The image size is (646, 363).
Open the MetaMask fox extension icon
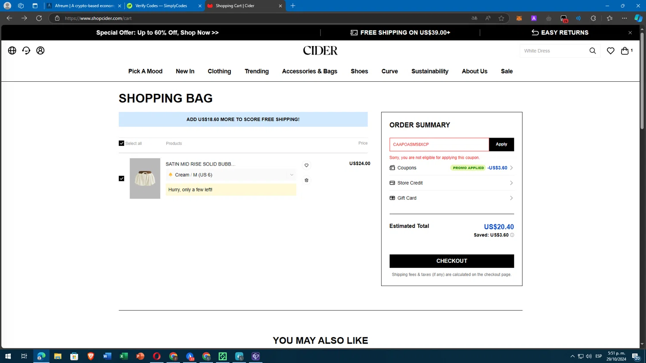coord(519,18)
